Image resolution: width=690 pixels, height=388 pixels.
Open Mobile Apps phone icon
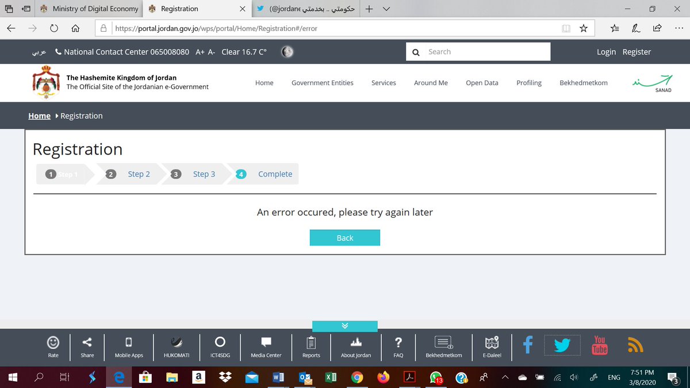(129, 343)
